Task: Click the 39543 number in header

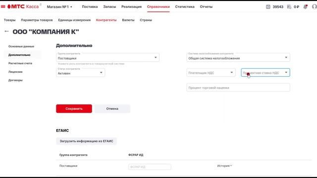Action: (x=278, y=6)
